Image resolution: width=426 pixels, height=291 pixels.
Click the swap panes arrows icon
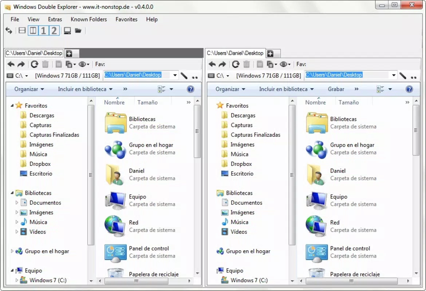coord(9,31)
